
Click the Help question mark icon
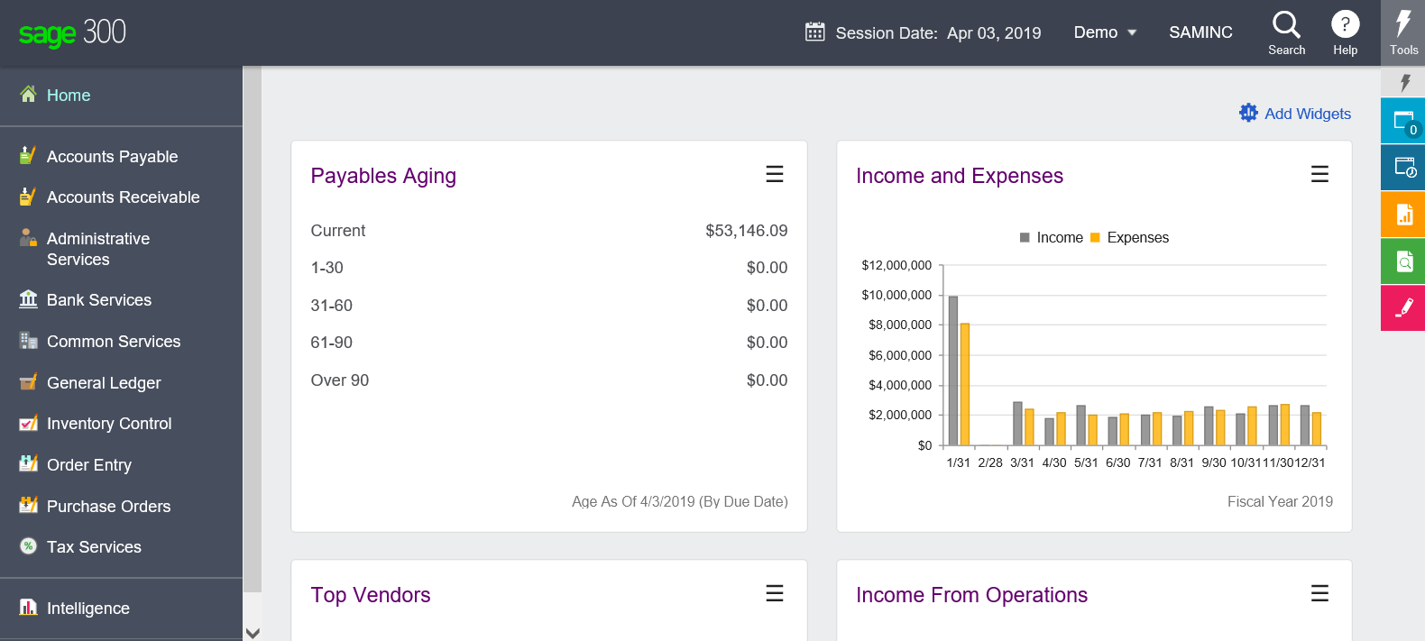point(1345,32)
